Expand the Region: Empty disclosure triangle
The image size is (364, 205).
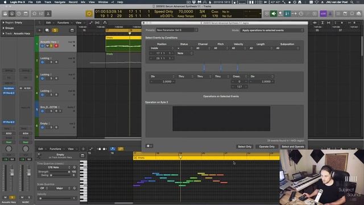3,23
